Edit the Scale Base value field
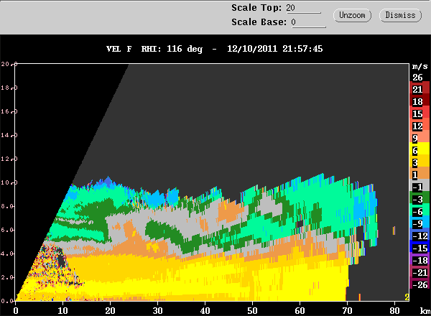Viewport: 431px width, 316px height. [308, 22]
